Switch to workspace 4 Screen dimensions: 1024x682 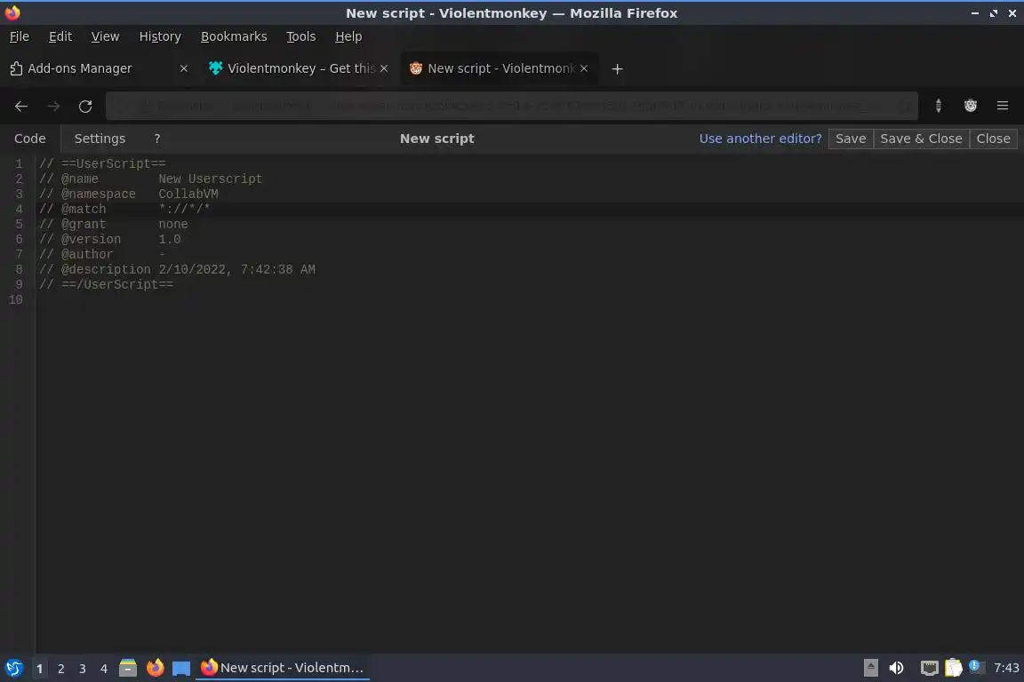pos(103,669)
